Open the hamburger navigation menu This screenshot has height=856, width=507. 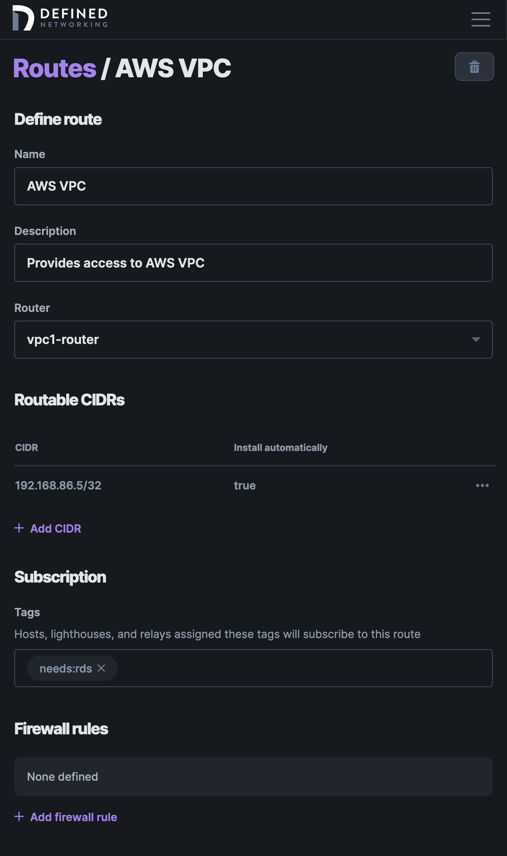point(480,19)
